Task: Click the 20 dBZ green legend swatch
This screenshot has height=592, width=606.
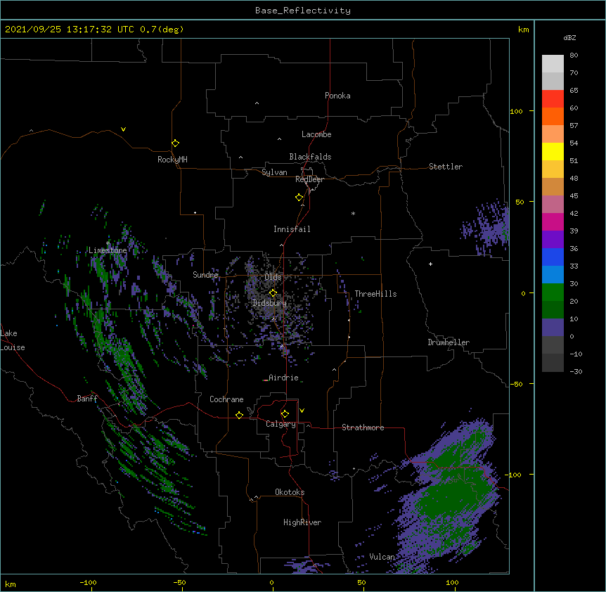Action: 553,309
